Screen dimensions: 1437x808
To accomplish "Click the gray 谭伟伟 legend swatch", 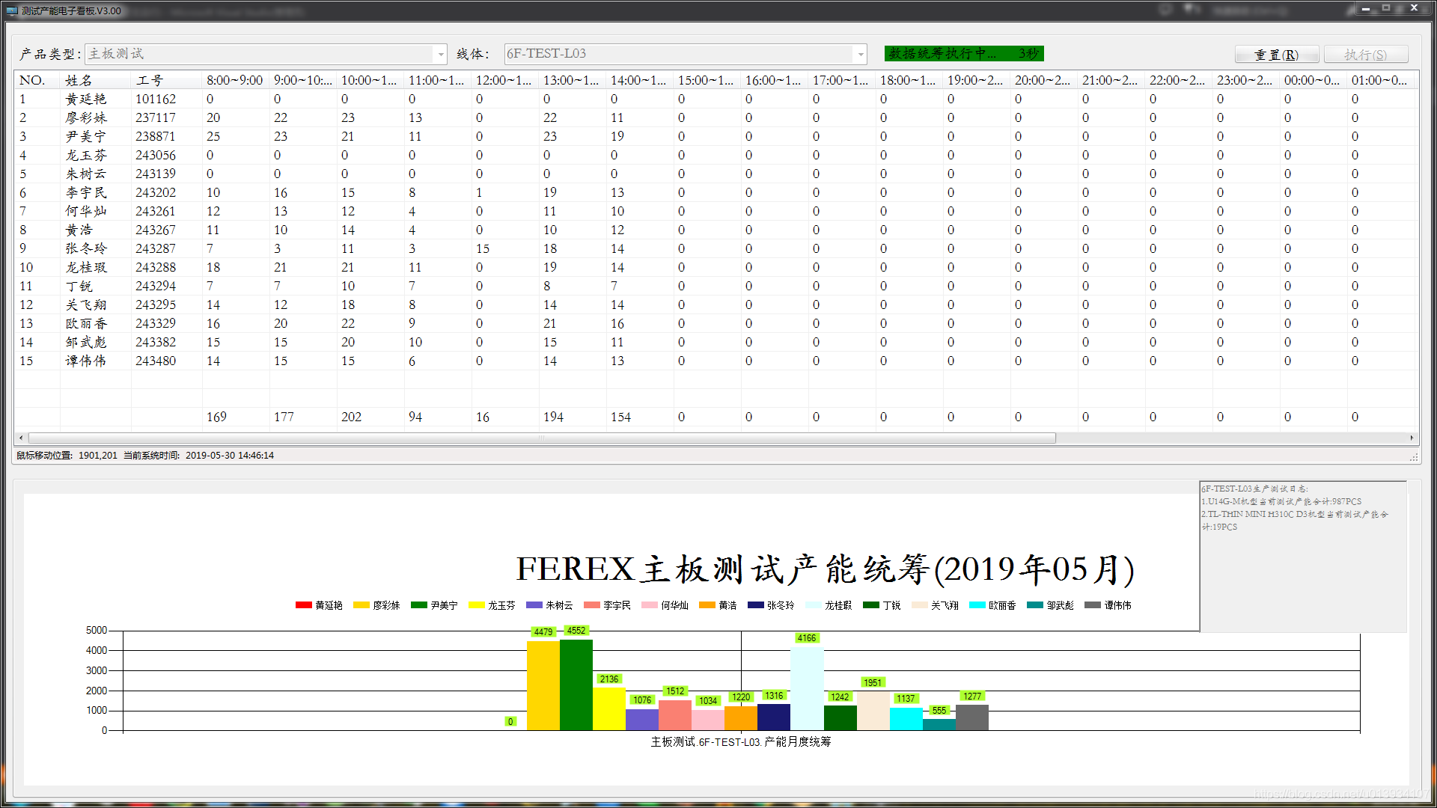I will [1092, 605].
